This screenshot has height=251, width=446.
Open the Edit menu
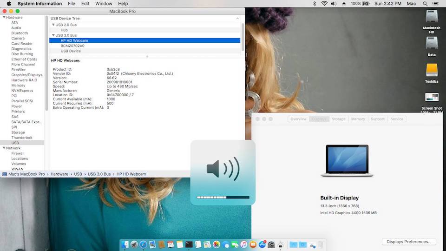coord(85,4)
